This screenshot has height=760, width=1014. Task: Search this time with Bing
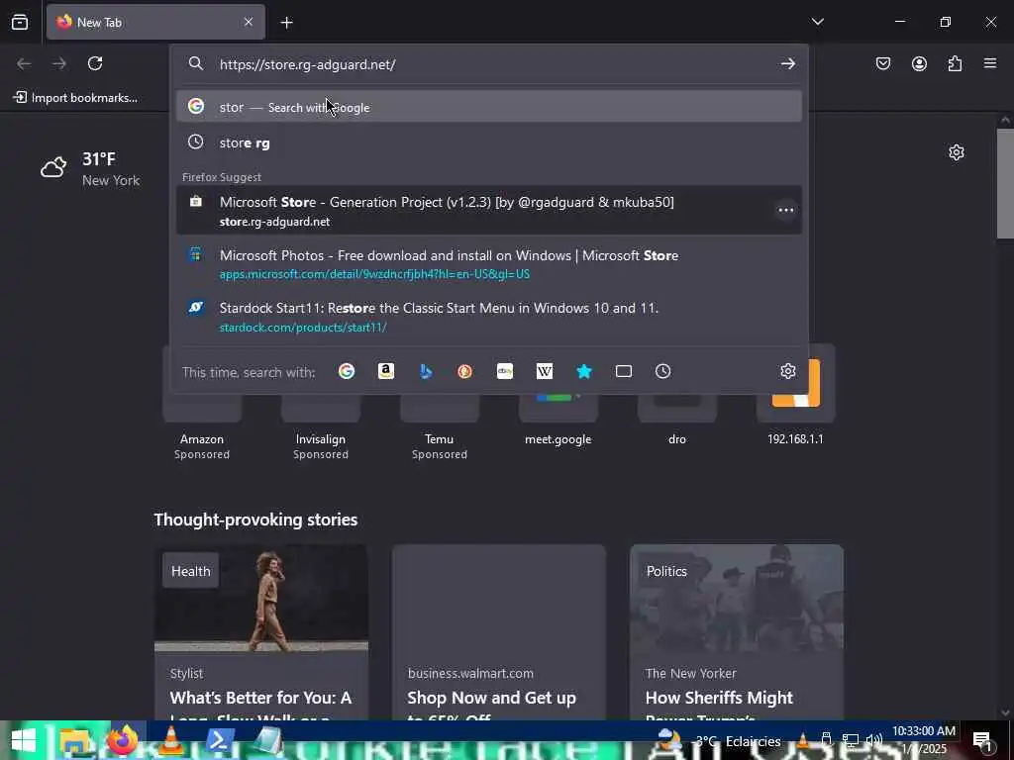click(426, 371)
